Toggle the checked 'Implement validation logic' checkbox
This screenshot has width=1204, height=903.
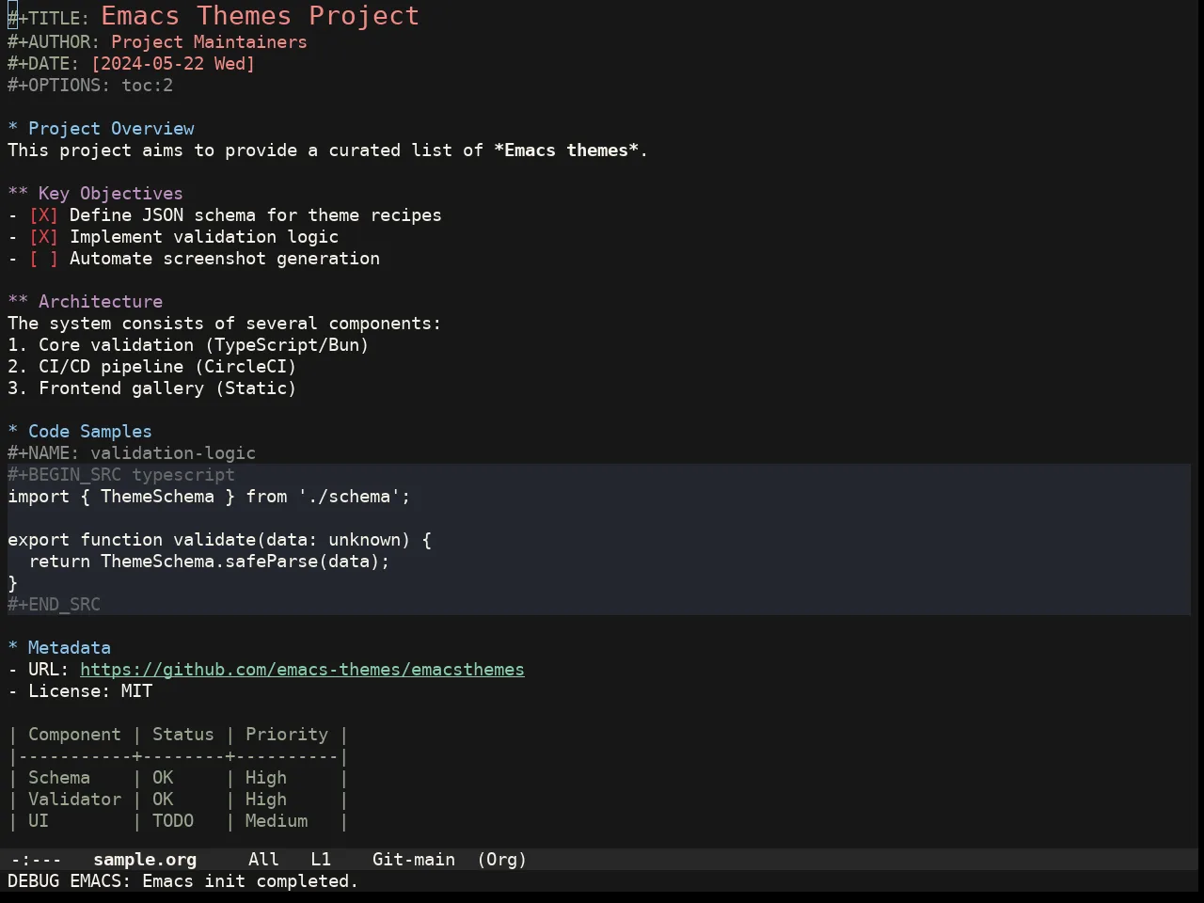[43, 237]
